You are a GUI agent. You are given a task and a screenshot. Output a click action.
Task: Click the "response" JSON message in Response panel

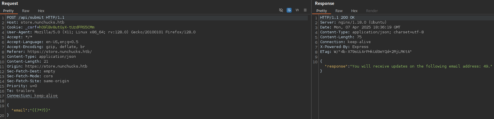tap(408, 66)
